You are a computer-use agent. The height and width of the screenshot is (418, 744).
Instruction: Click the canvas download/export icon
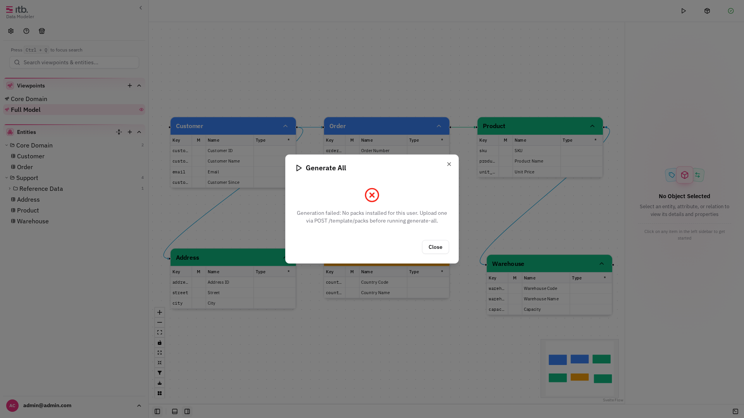[x=160, y=383]
